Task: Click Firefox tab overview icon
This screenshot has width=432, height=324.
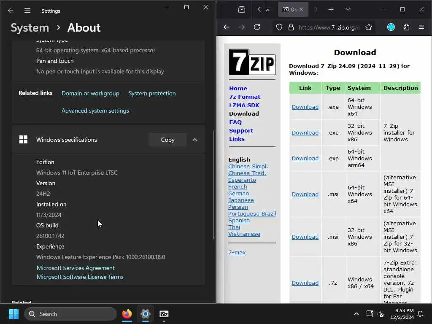Action: [242, 10]
